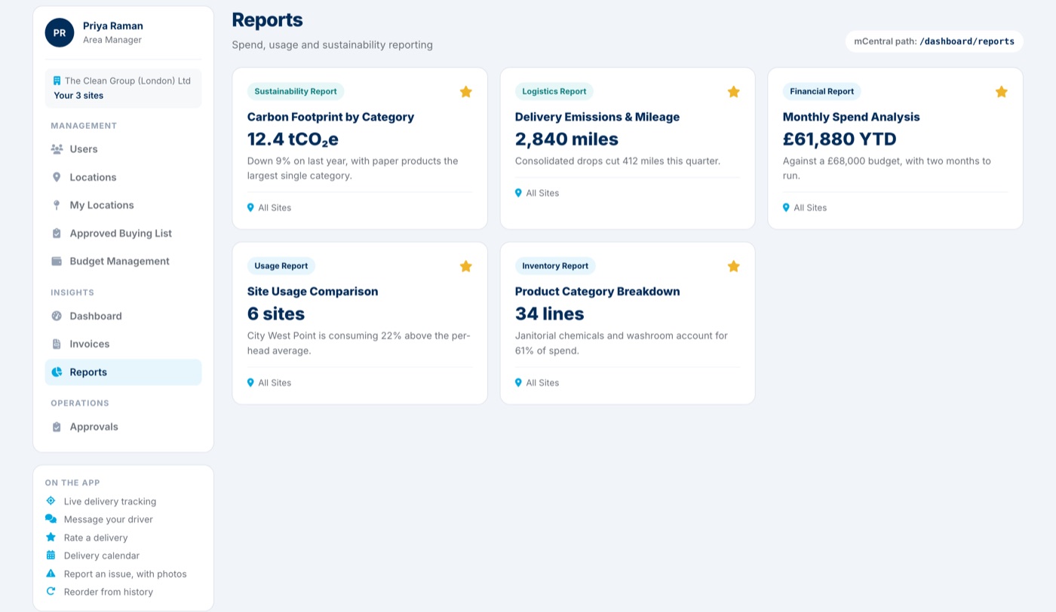Click the /dashboard/reports path text
Screen dimensions: 1056x612
pos(967,42)
